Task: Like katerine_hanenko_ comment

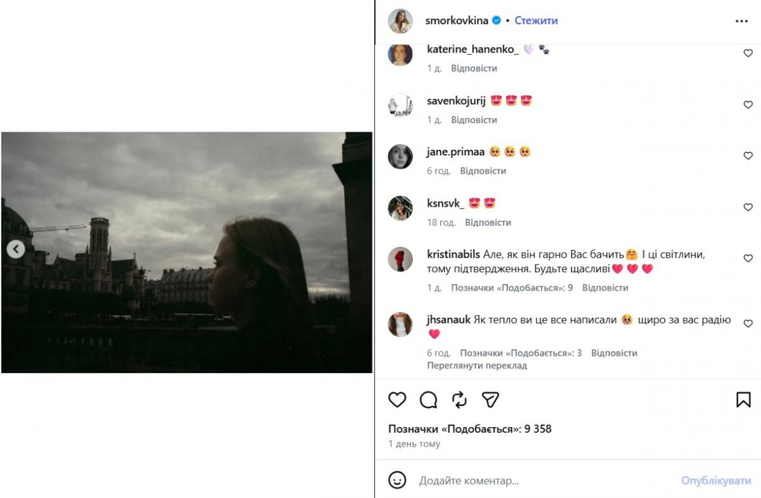Action: [748, 53]
